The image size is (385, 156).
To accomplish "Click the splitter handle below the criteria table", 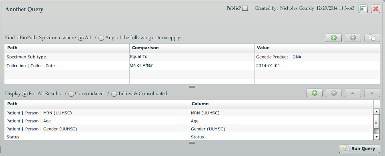I will click(x=192, y=86).
